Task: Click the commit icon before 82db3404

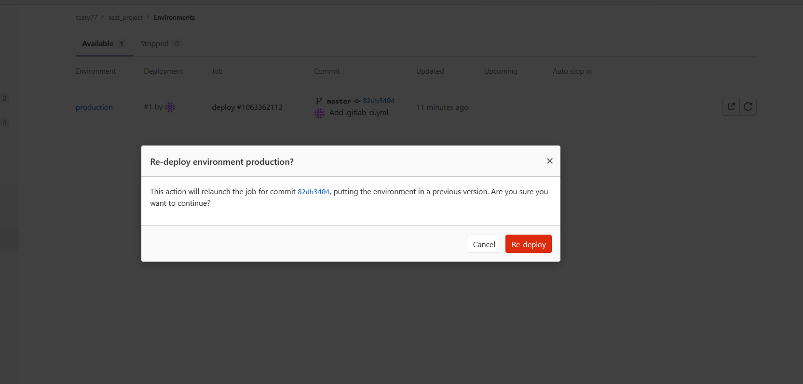Action: 357,101
